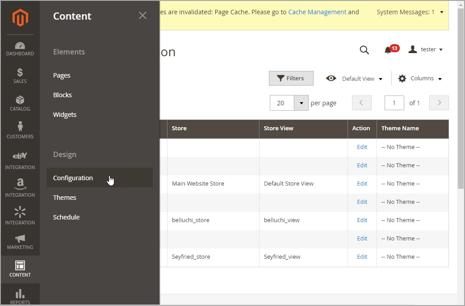465x306 pixels.
Task: Select Configuration under Design
Action: point(99,178)
